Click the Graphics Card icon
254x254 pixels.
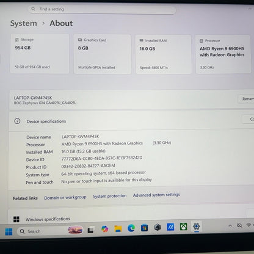coord(80,40)
